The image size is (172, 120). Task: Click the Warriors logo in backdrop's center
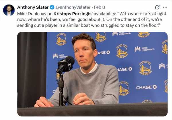click(x=122, y=52)
